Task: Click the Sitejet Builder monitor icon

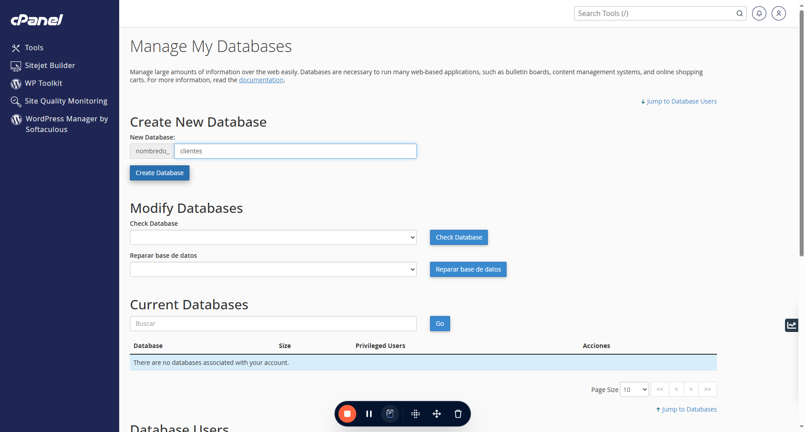Action: point(16,66)
